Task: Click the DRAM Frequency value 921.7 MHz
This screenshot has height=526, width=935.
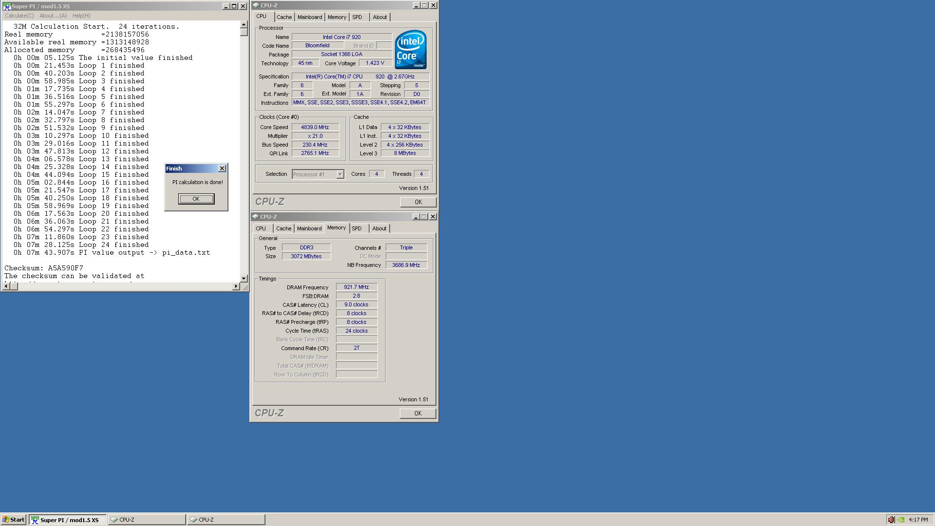Action: (x=356, y=287)
